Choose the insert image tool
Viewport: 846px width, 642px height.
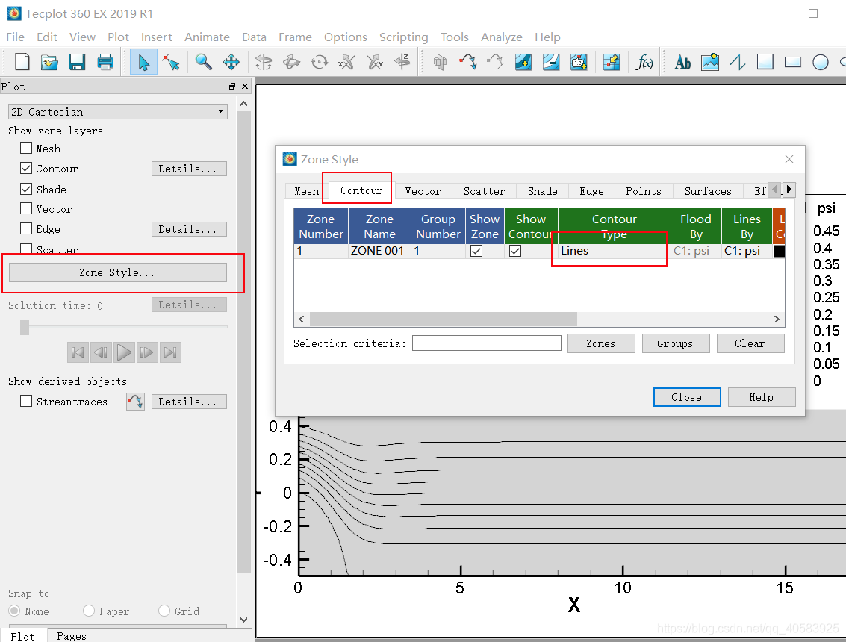710,62
